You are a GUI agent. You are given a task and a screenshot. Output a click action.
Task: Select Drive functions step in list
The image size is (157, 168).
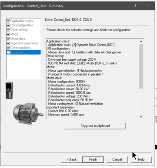pyautogui.click(x=20, y=48)
